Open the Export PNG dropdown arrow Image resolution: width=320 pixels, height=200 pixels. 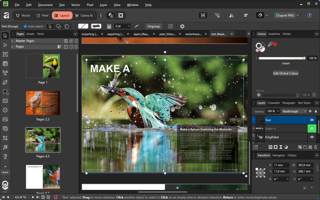click(298, 15)
